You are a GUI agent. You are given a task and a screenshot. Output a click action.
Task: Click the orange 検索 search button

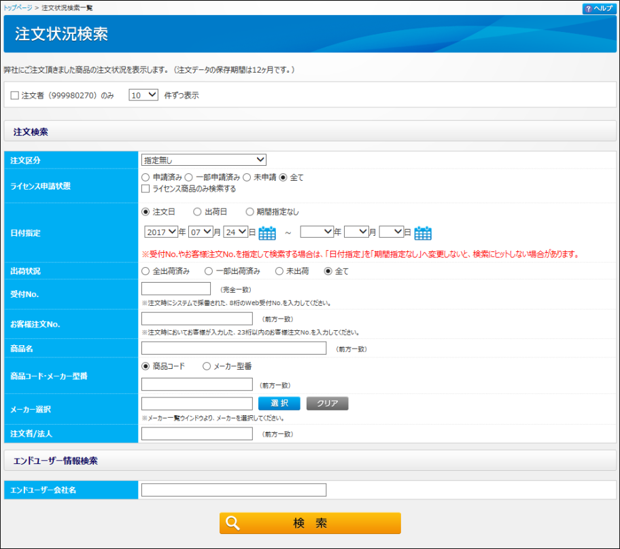pos(310,523)
